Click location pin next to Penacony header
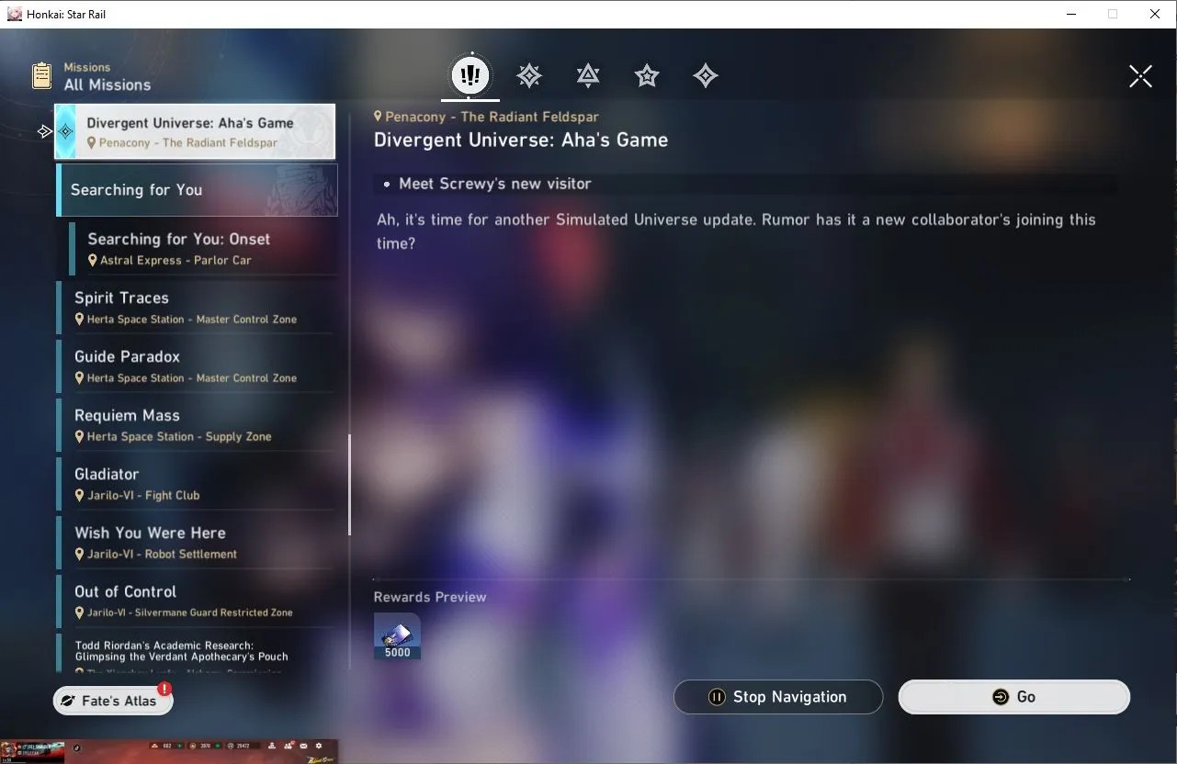 click(378, 117)
